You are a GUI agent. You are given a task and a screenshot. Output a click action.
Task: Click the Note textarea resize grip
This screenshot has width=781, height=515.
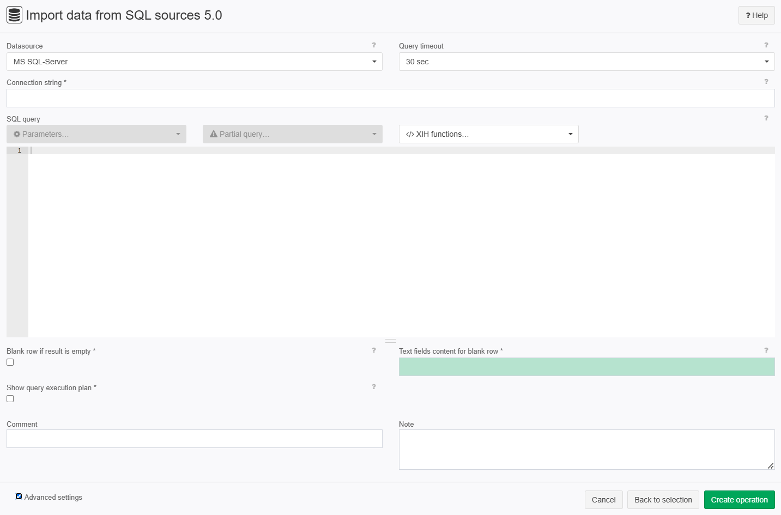pos(771,465)
